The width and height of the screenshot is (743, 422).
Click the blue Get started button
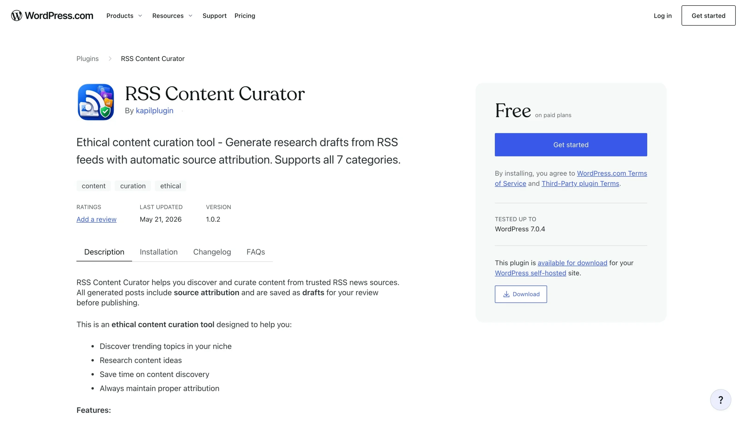coord(571,145)
